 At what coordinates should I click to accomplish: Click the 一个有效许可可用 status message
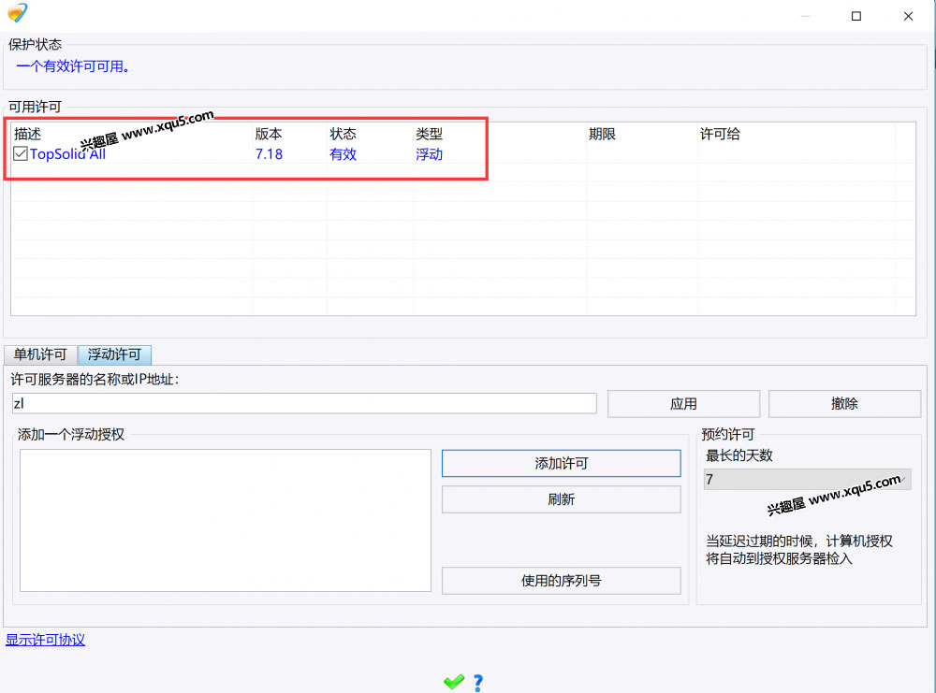[73, 66]
